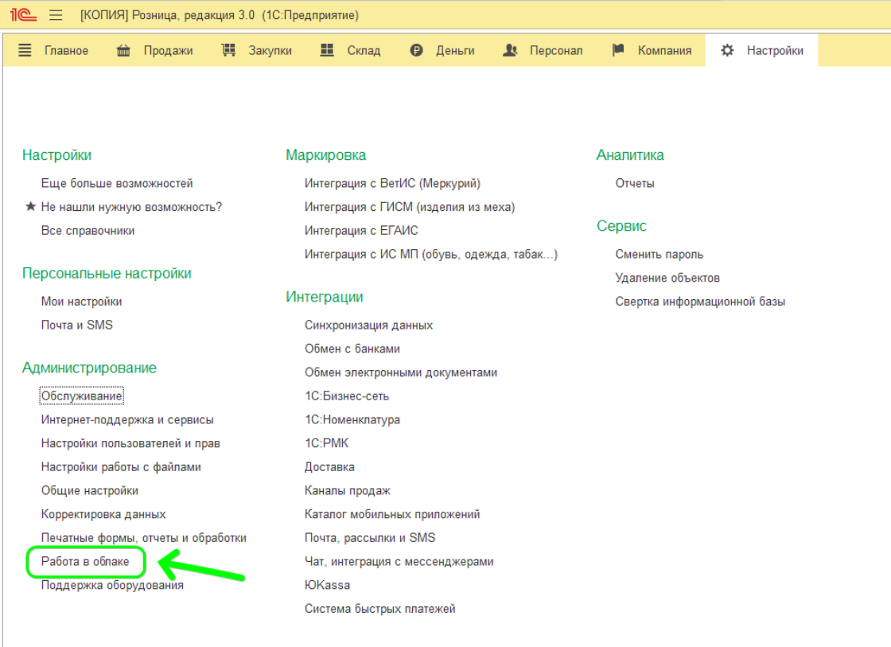This screenshot has height=647, width=891.
Task: Open the main hamburger menu in title bar
Action: 56,15
